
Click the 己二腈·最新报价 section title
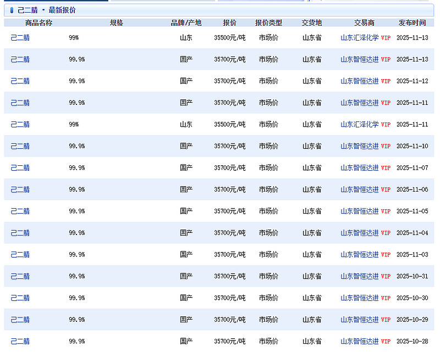click(47, 10)
